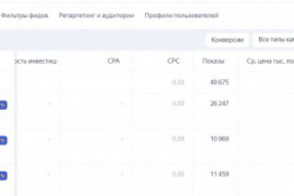Open Профили пользователей tab
Viewport: 294px width, 196px height.
[x=181, y=16]
